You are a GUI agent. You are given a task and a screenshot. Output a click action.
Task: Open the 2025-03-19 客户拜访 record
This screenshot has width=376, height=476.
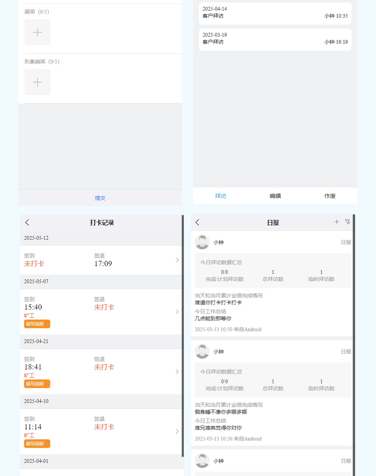point(275,39)
